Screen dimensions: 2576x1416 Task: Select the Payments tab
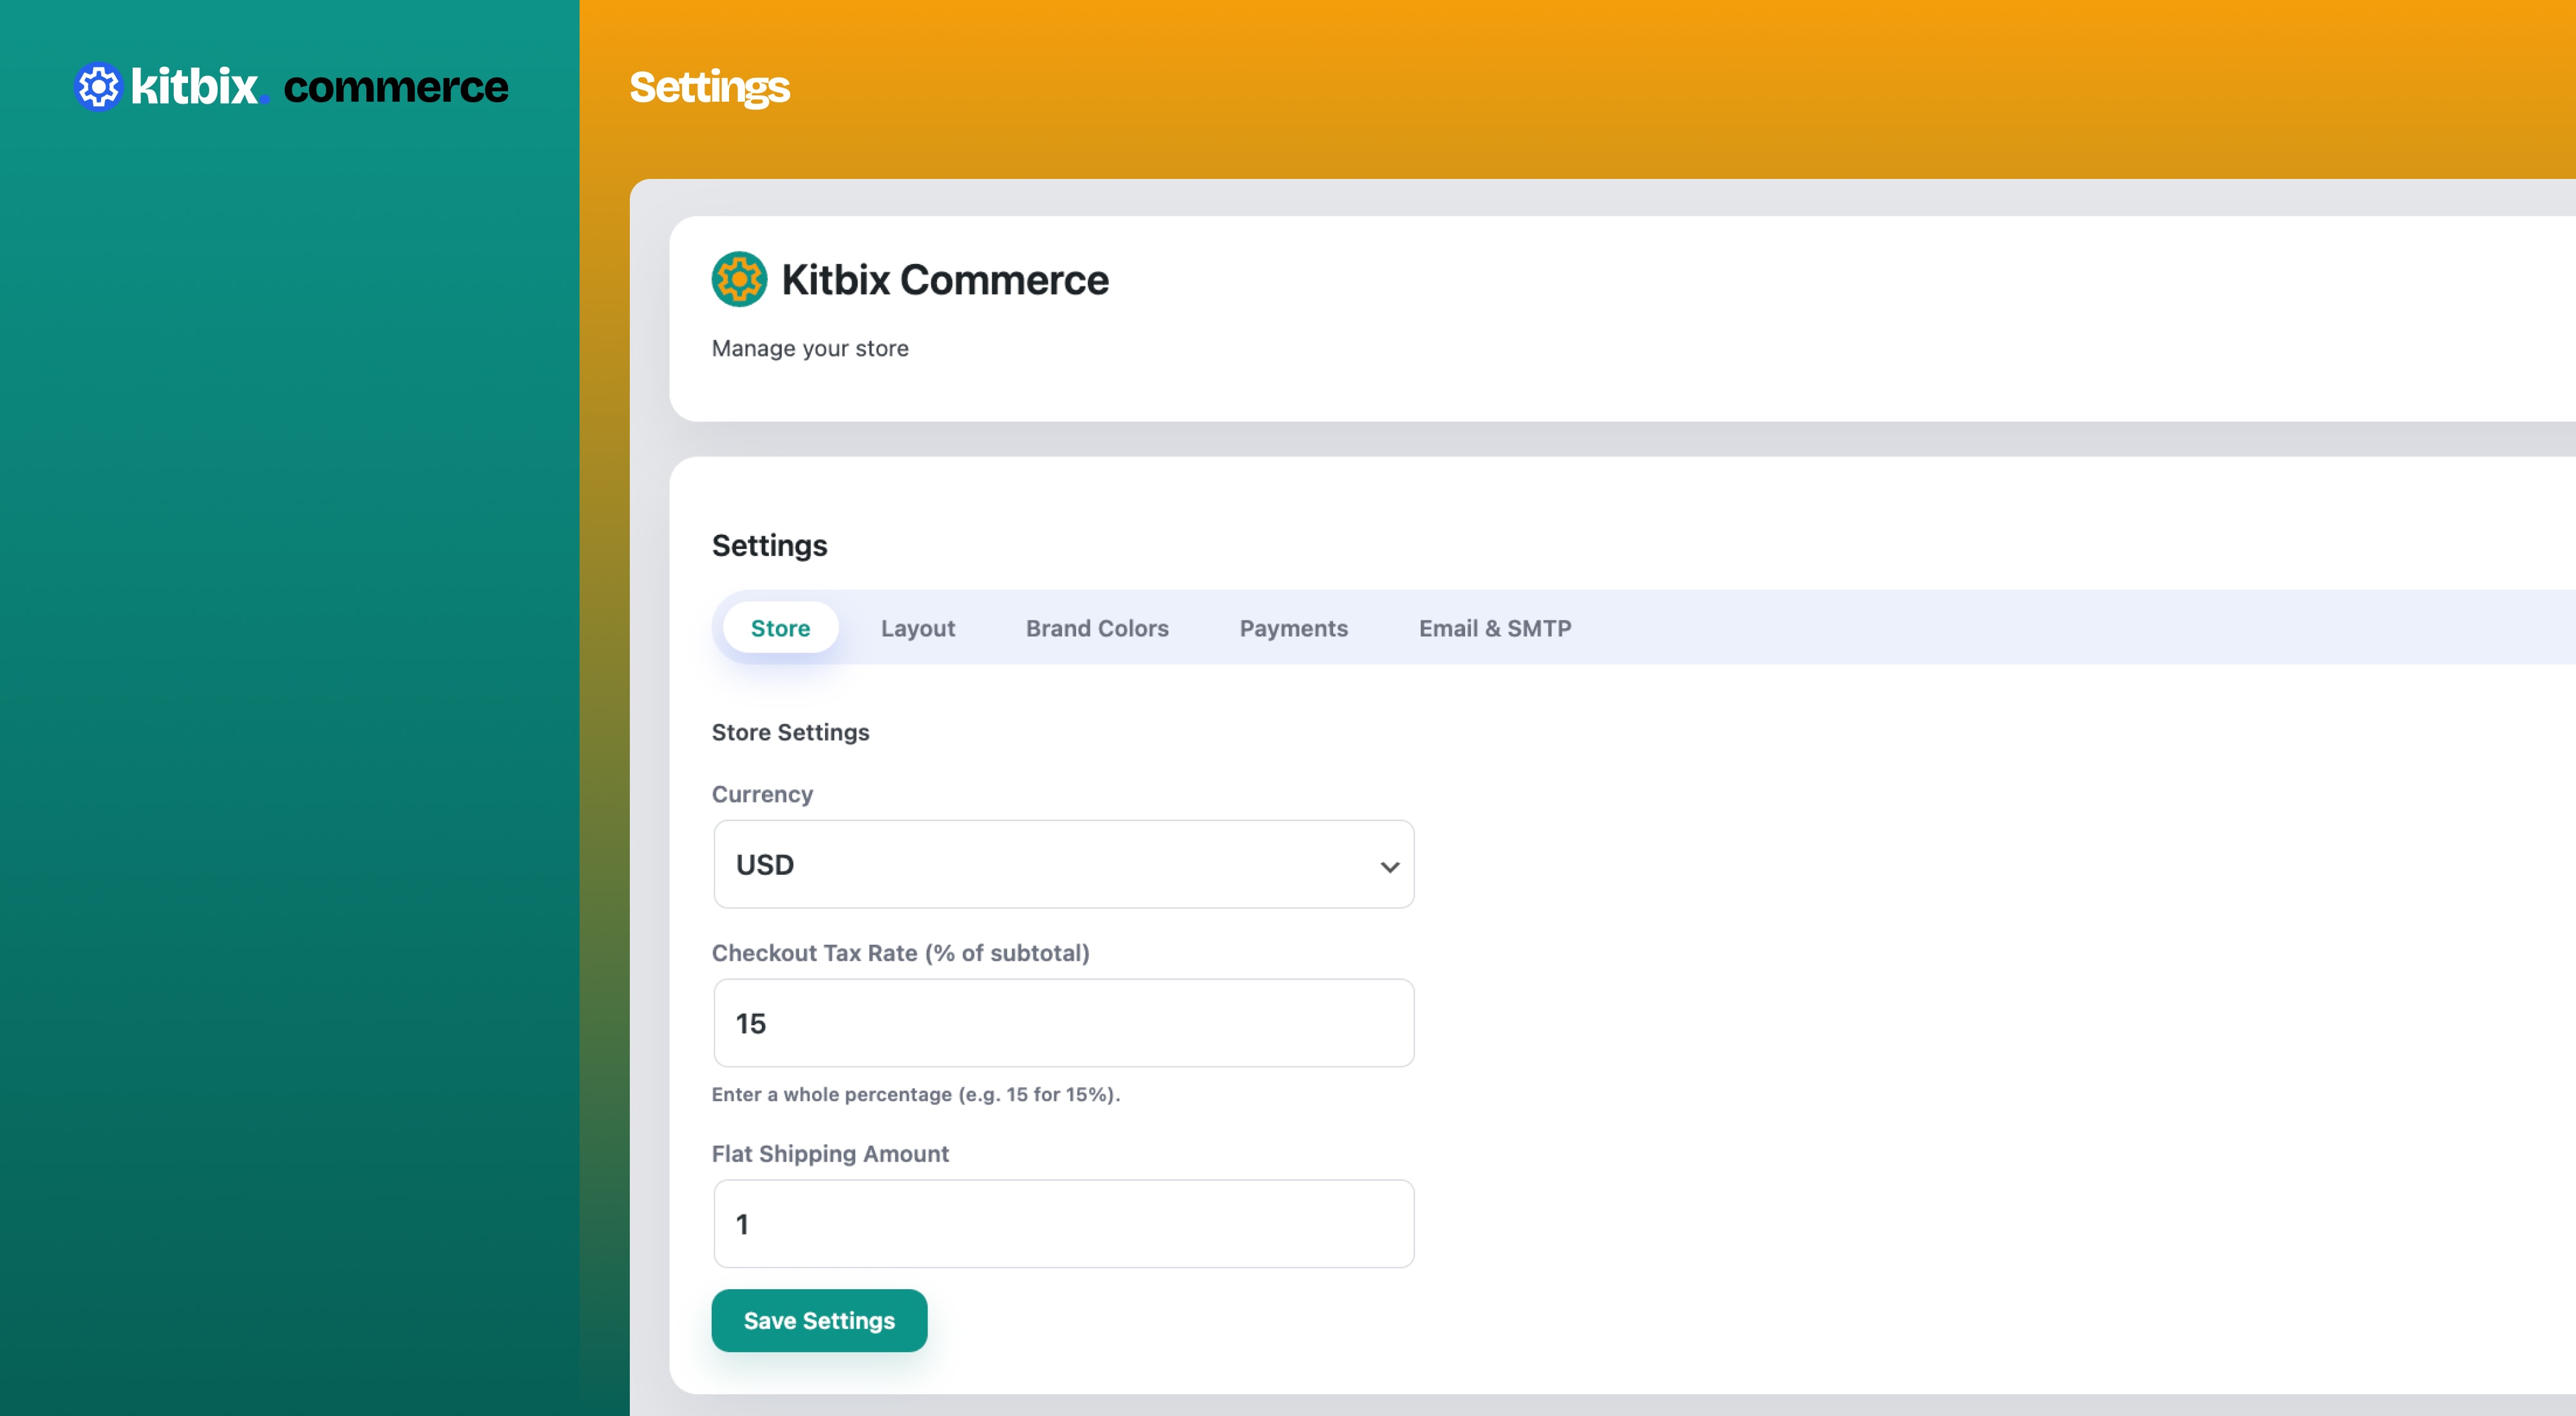tap(1293, 629)
